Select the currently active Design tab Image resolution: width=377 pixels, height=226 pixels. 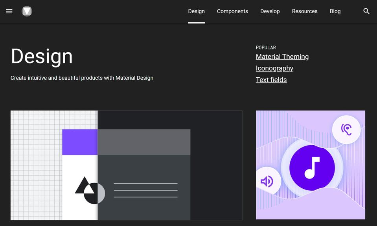pos(197,11)
